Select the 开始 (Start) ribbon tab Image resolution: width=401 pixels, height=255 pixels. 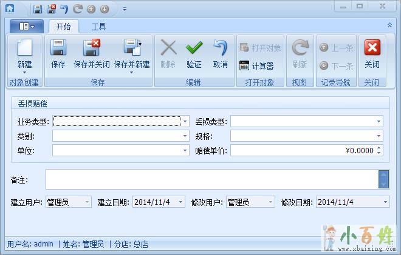[63, 27]
